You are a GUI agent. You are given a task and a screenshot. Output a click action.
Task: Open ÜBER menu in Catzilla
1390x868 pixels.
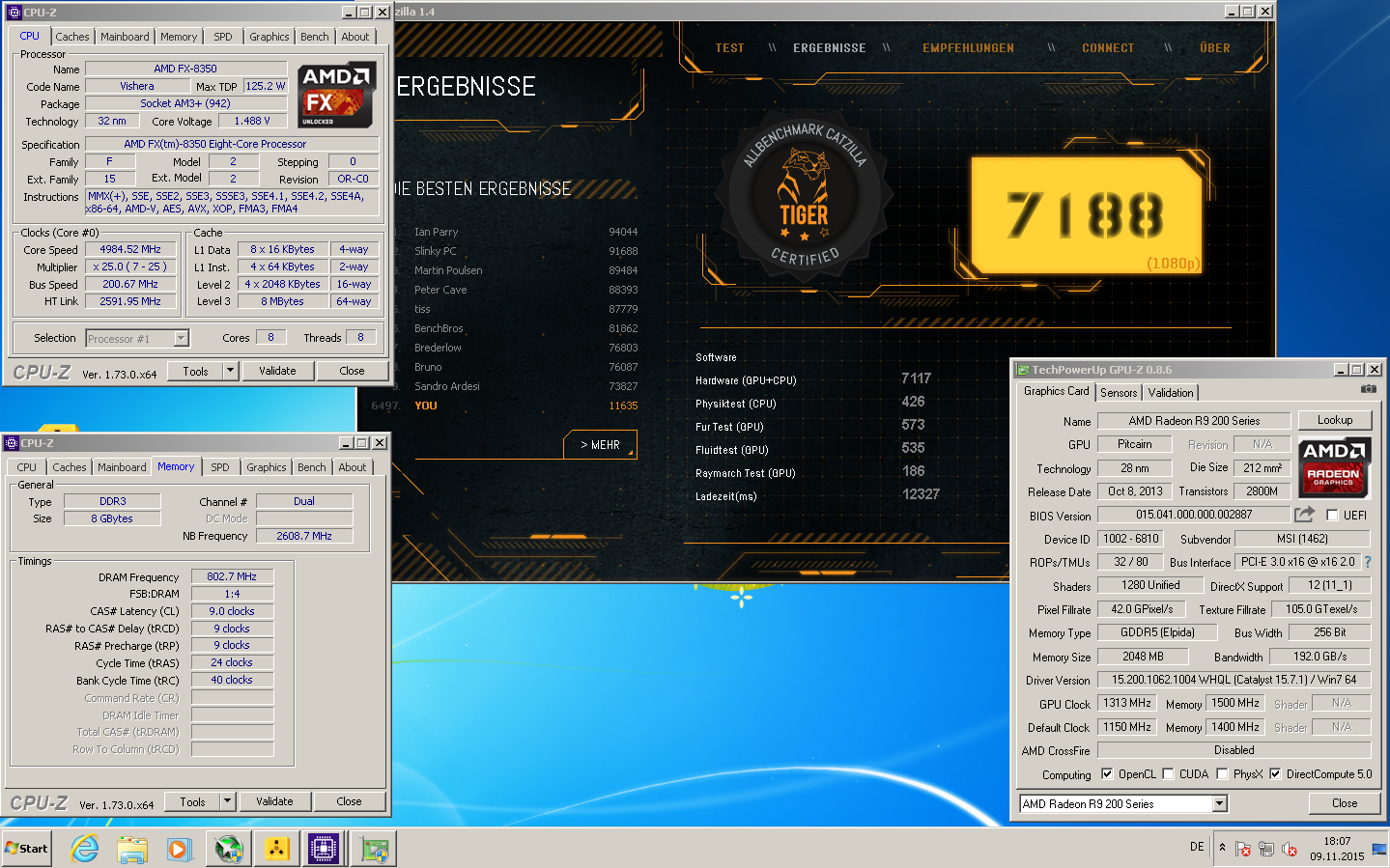pos(1215,48)
